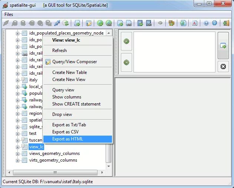The image size is (234, 188).
Task: Expand the spatial_ table node
Action: [x=17, y=120]
